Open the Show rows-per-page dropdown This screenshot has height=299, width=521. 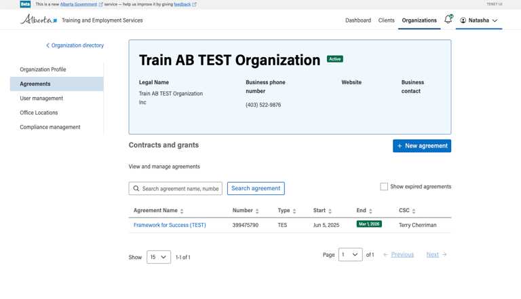(x=159, y=258)
